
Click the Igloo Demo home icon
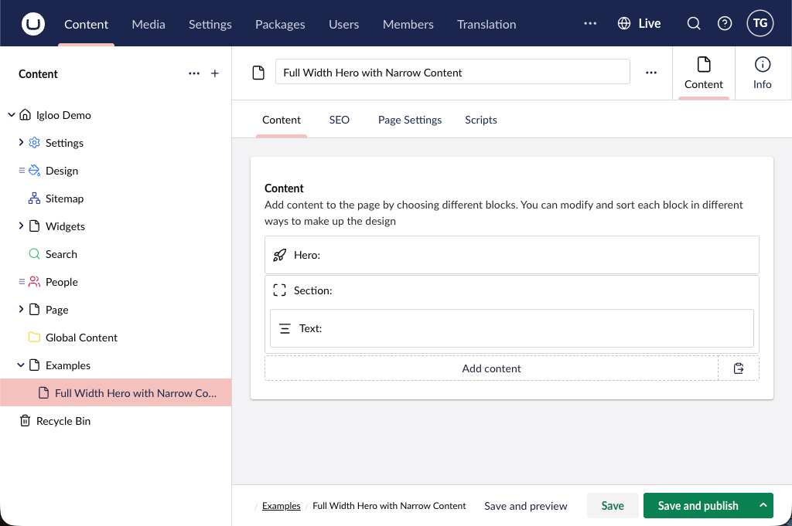(25, 114)
